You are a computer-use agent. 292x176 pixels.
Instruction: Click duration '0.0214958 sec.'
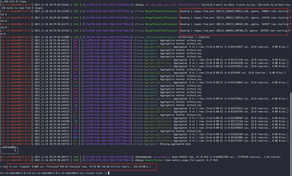237,73
